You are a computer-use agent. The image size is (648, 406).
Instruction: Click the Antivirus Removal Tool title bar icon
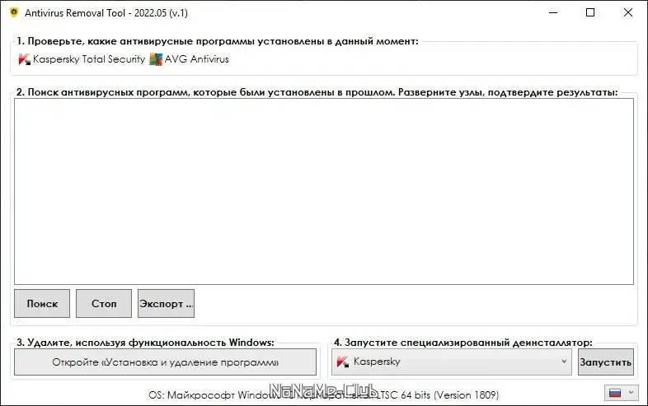tap(14, 12)
